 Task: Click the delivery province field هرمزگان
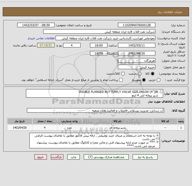point(137,61)
